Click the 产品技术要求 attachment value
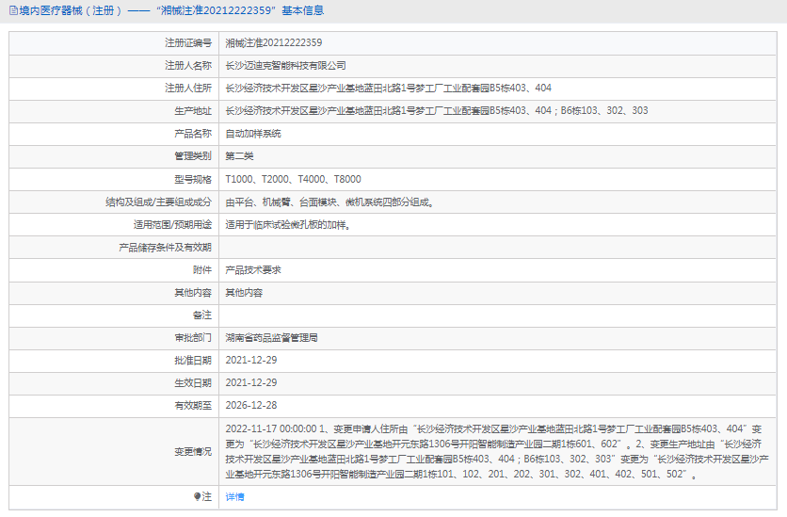Viewport: 787px width, 517px height. [x=253, y=270]
